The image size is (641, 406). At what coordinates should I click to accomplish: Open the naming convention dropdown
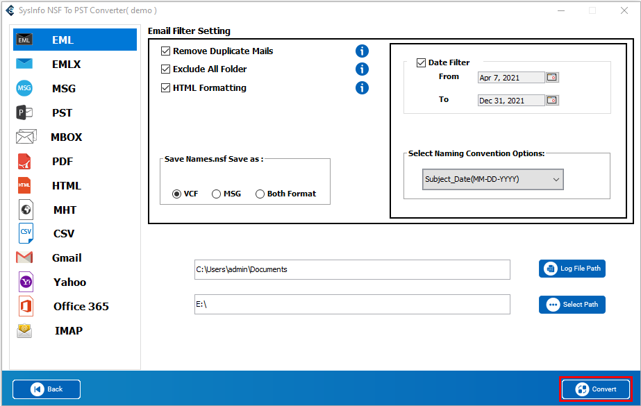[492, 179]
